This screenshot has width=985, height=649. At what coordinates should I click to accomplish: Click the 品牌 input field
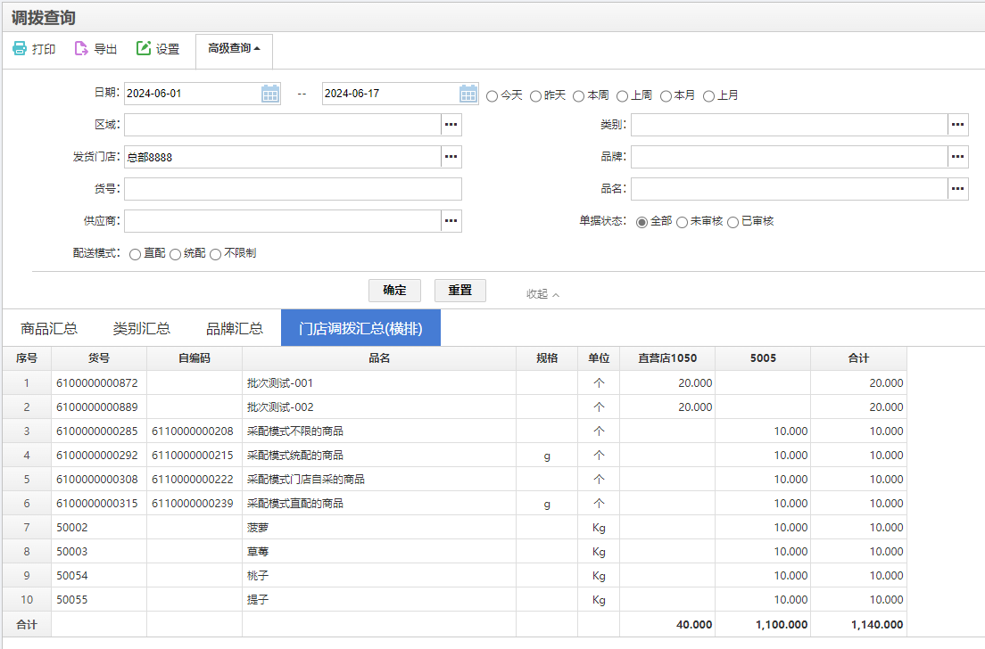point(789,156)
